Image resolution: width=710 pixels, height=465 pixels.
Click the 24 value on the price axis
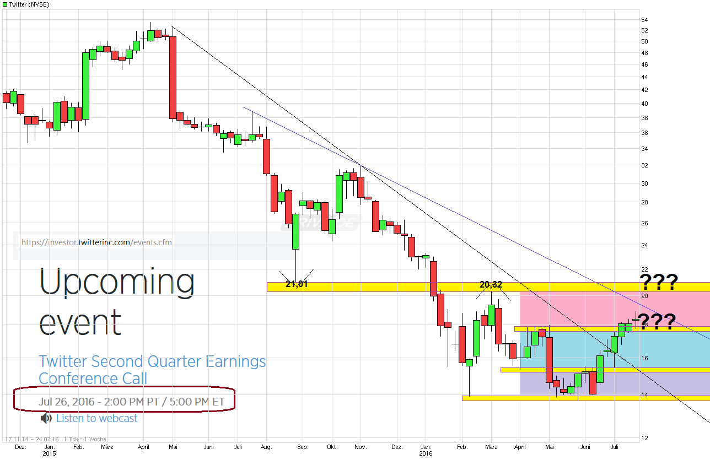(644, 245)
